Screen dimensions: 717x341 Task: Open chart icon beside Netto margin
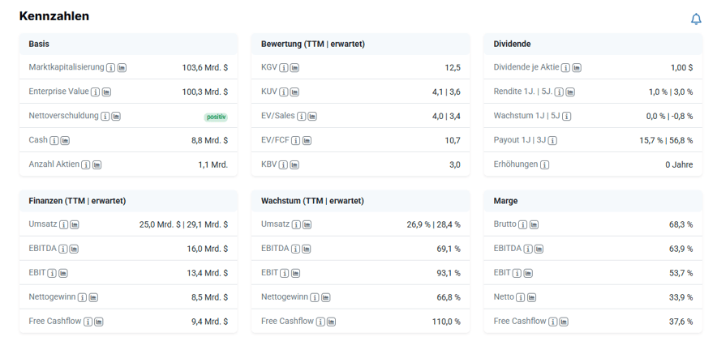(531, 297)
